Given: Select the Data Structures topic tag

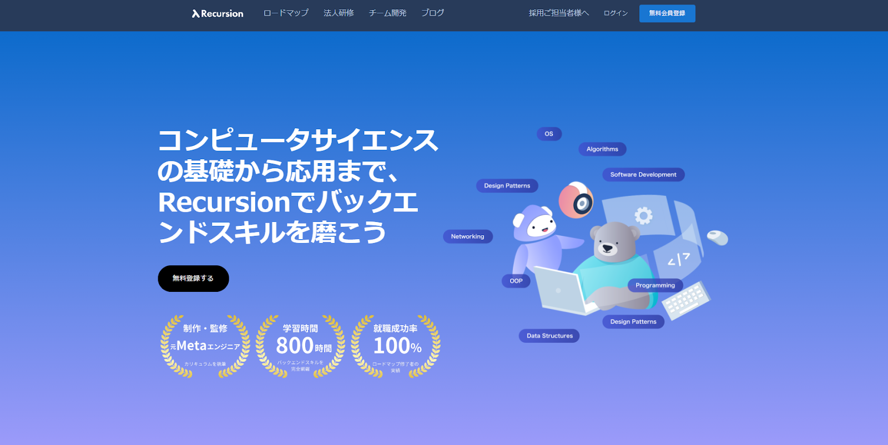Looking at the screenshot, I should (x=549, y=336).
